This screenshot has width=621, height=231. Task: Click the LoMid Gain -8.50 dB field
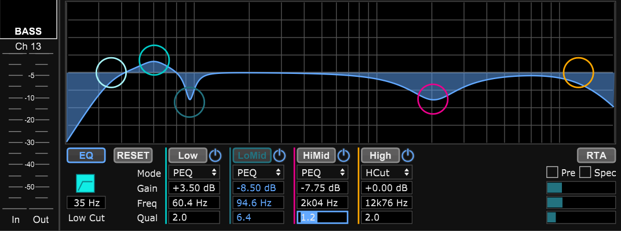(x=258, y=188)
